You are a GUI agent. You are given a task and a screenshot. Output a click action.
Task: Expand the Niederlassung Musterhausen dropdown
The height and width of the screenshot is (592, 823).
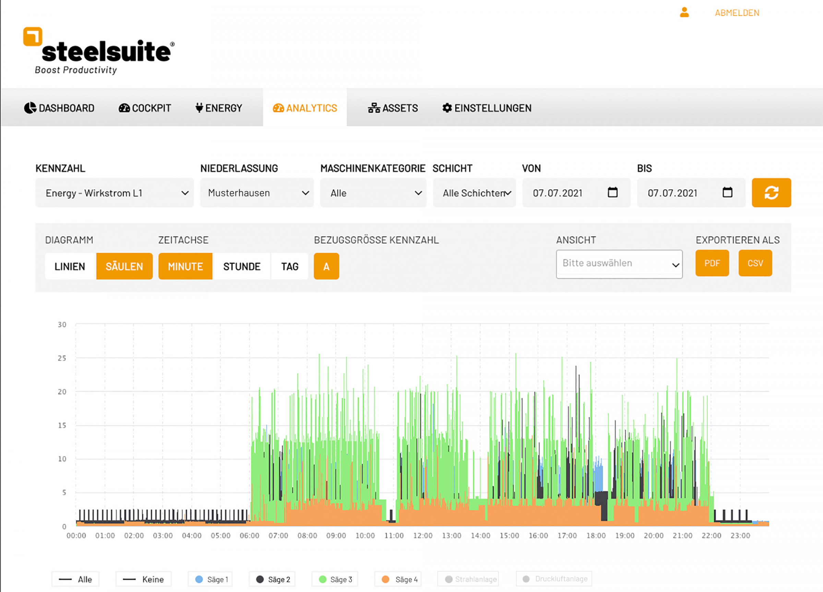(x=257, y=193)
